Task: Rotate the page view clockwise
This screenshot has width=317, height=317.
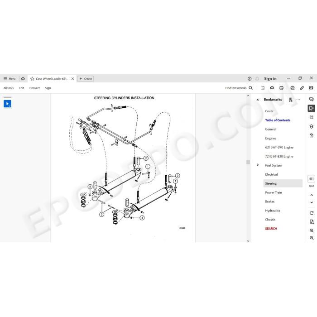Action: click(312, 213)
